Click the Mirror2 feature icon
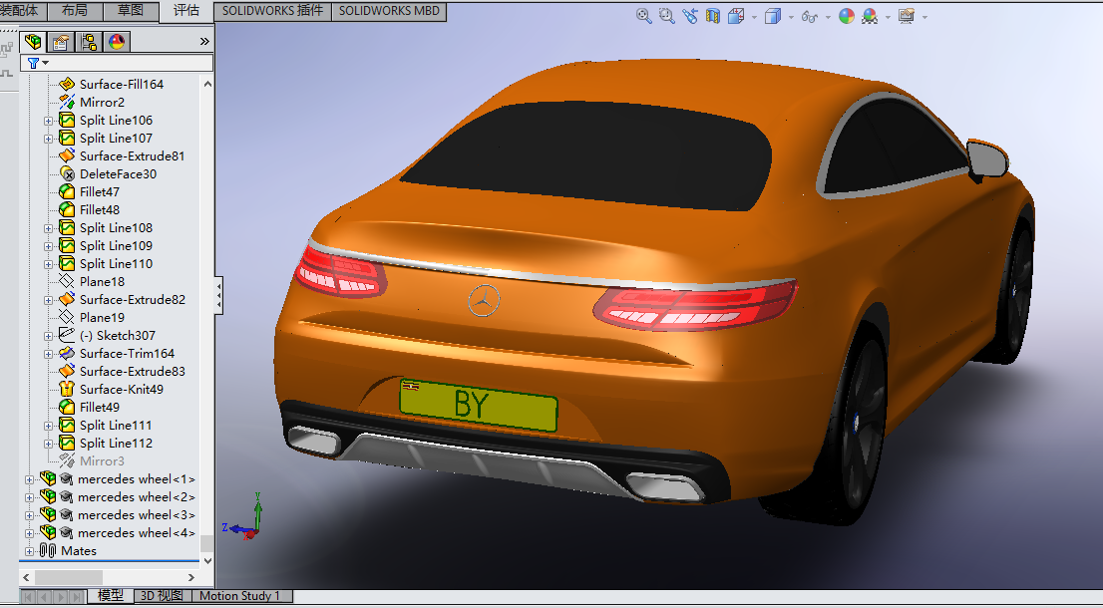 click(67, 102)
